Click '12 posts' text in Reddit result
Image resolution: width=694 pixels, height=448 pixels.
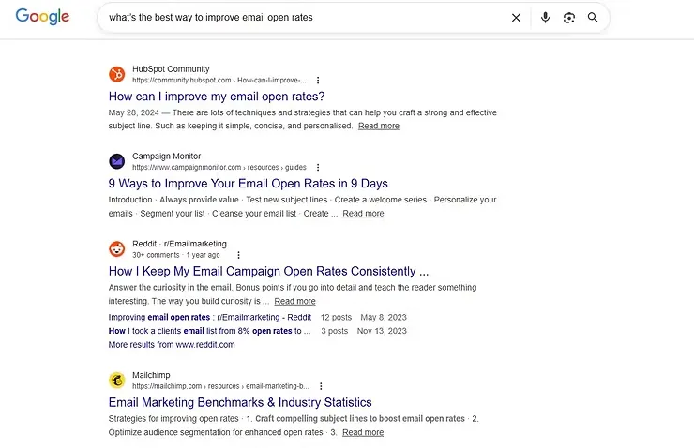336,317
